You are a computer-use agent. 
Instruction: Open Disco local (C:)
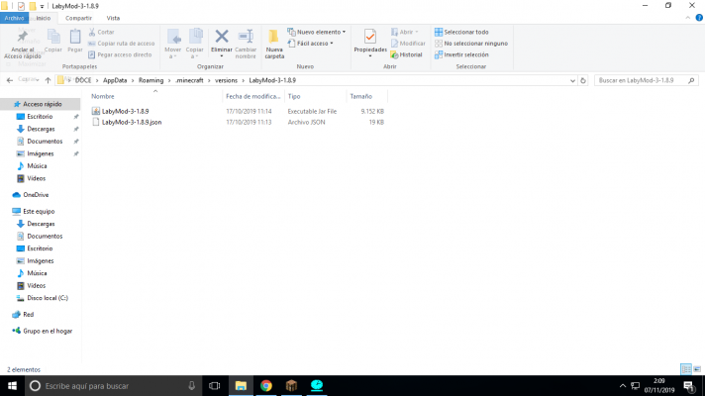pyautogui.click(x=48, y=298)
